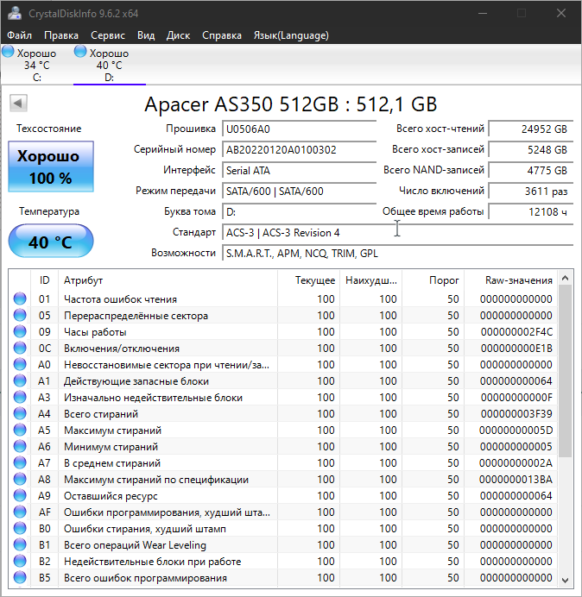Open the Диск menu
Image resolution: width=582 pixels, height=597 pixels.
click(x=178, y=35)
